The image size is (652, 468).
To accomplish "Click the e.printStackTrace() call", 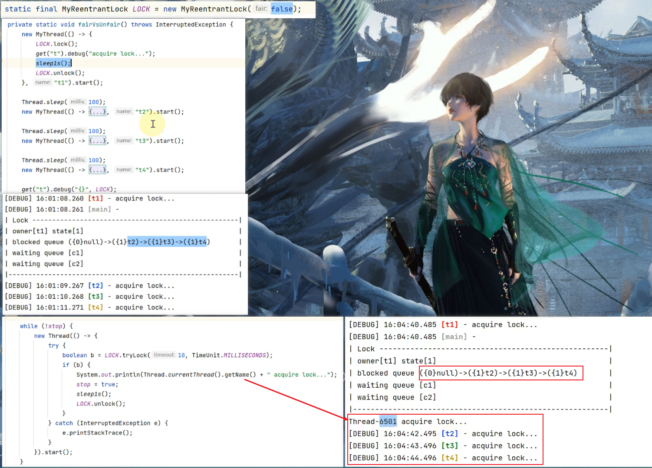I will 97,433.
